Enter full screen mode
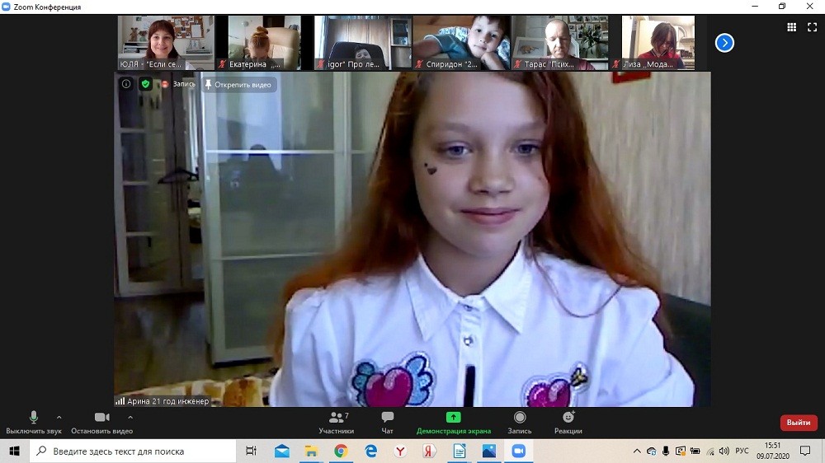The width and height of the screenshot is (825, 463). pos(812,27)
